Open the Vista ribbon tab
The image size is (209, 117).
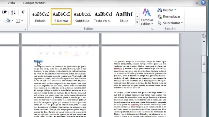pos(11,3)
